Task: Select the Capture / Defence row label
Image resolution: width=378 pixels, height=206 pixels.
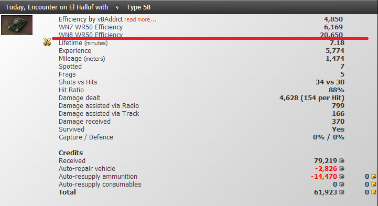Action: tap(86, 137)
